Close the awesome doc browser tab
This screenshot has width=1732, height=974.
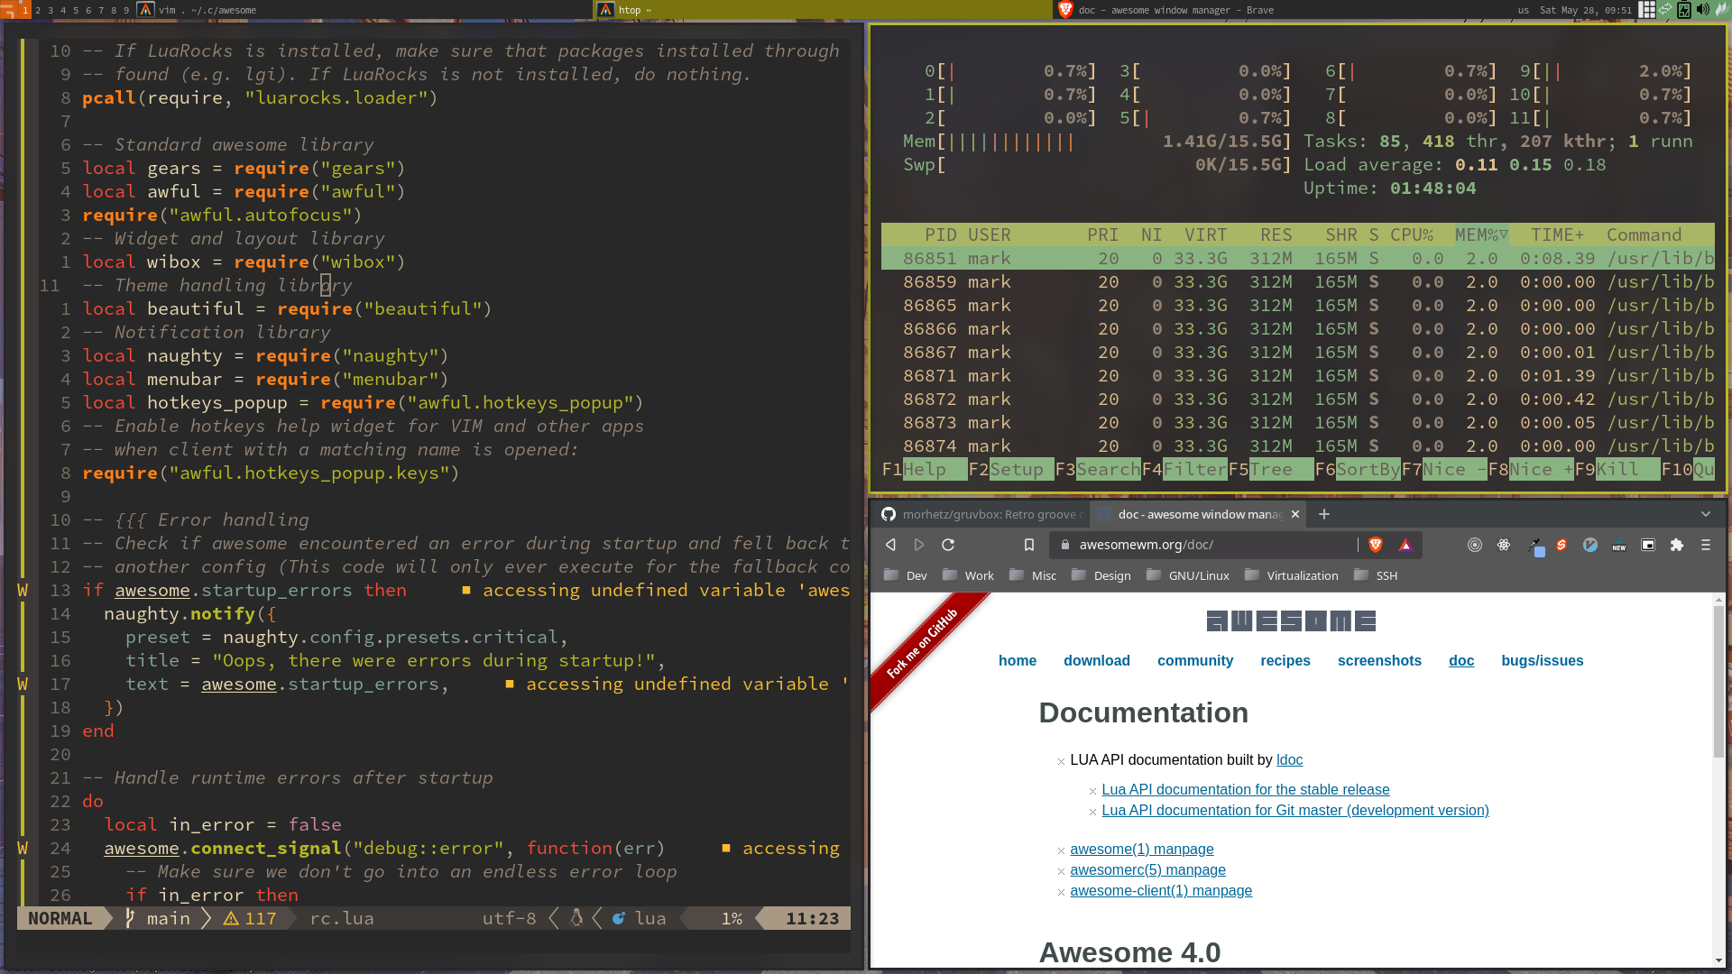coord(1295,514)
